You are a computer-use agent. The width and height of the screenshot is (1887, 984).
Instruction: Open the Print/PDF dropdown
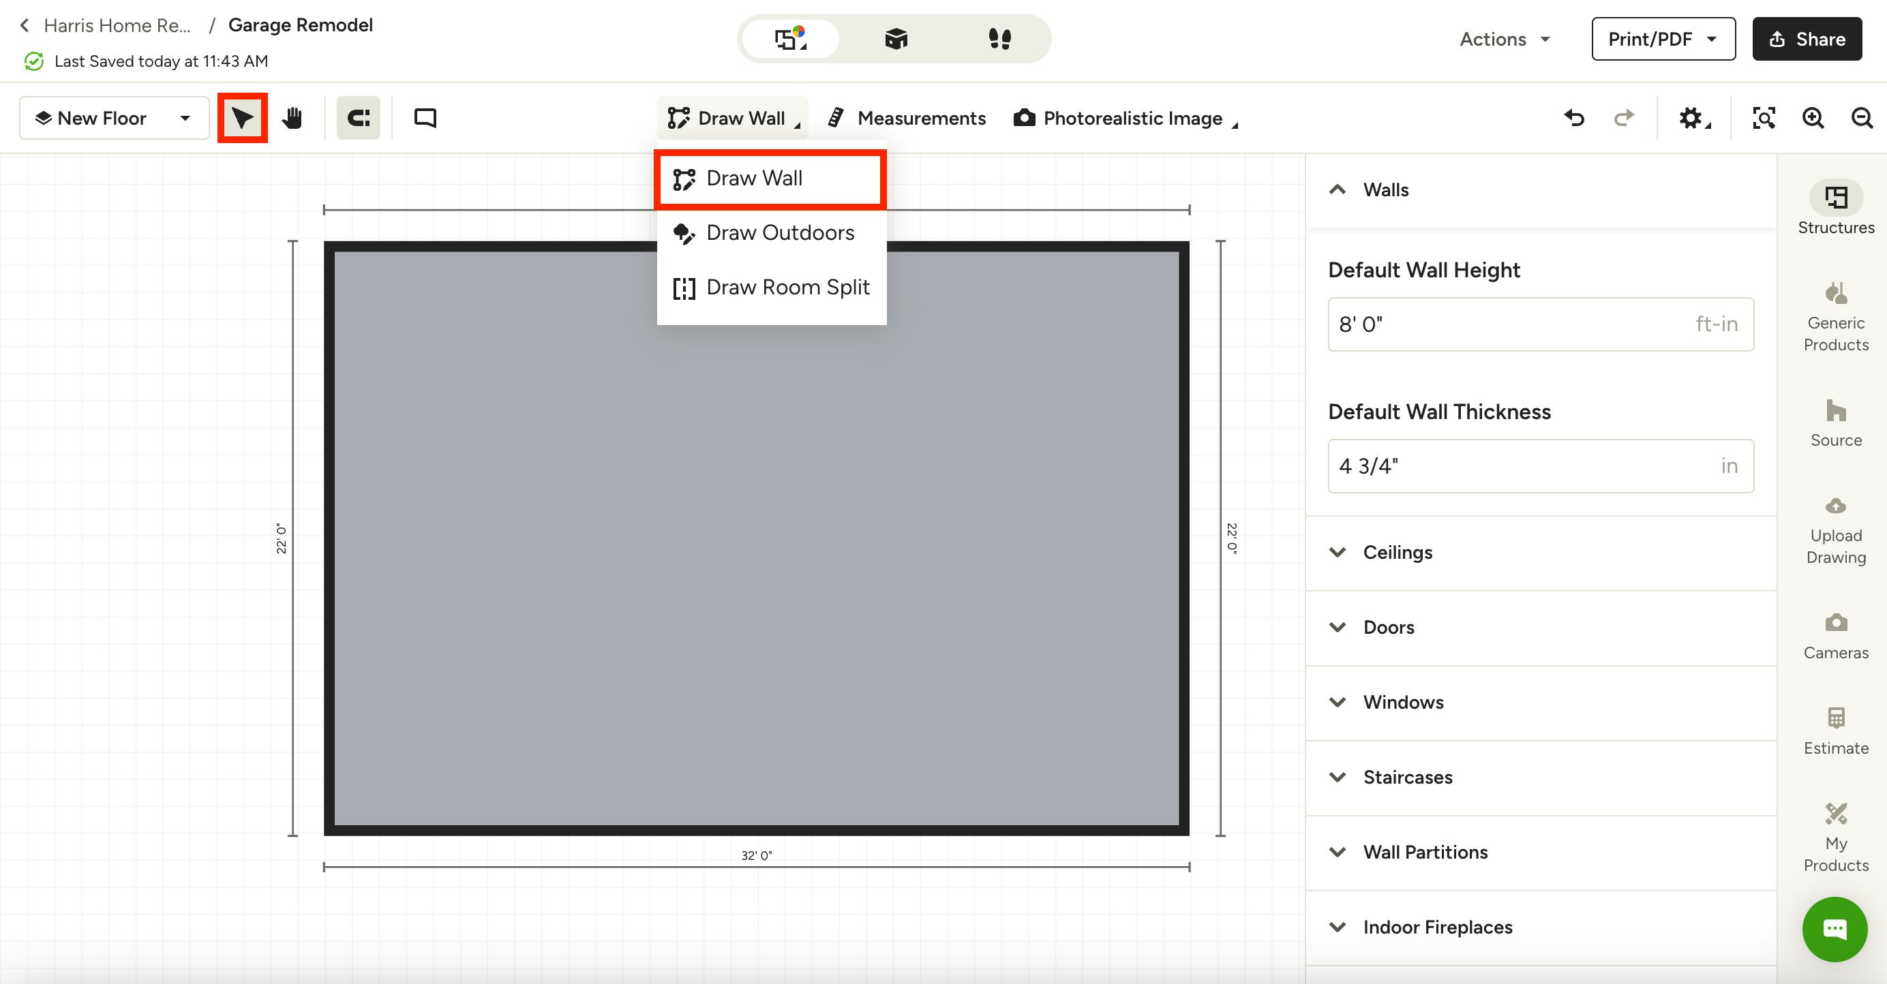[x=1663, y=39]
